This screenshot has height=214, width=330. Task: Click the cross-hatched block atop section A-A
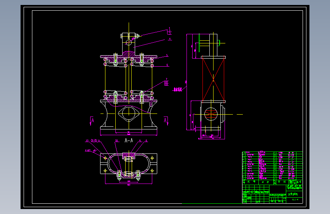[129, 156]
